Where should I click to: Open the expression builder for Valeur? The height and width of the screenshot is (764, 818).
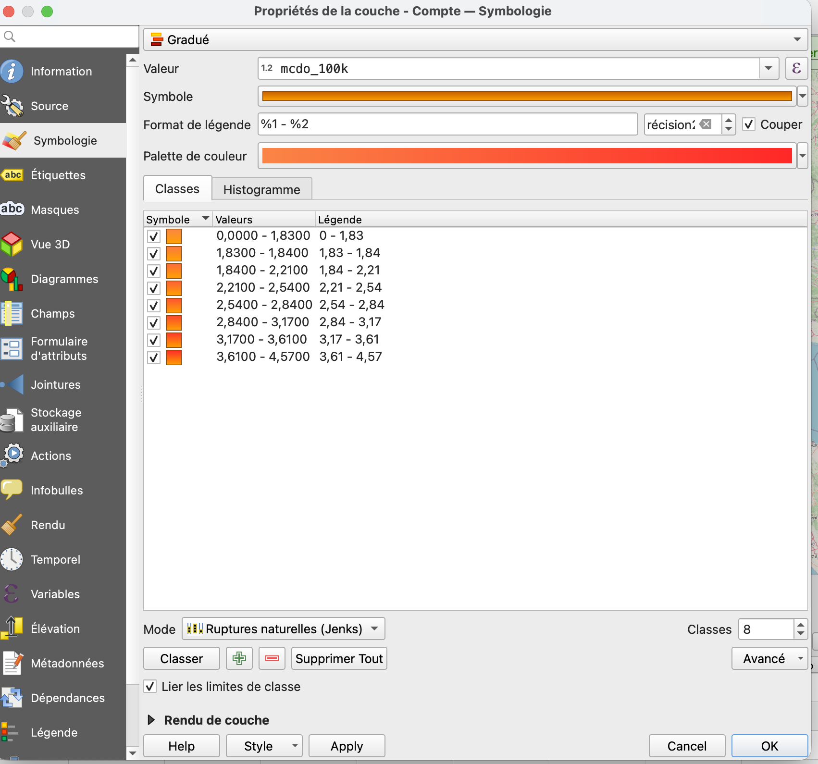pyautogui.click(x=796, y=68)
